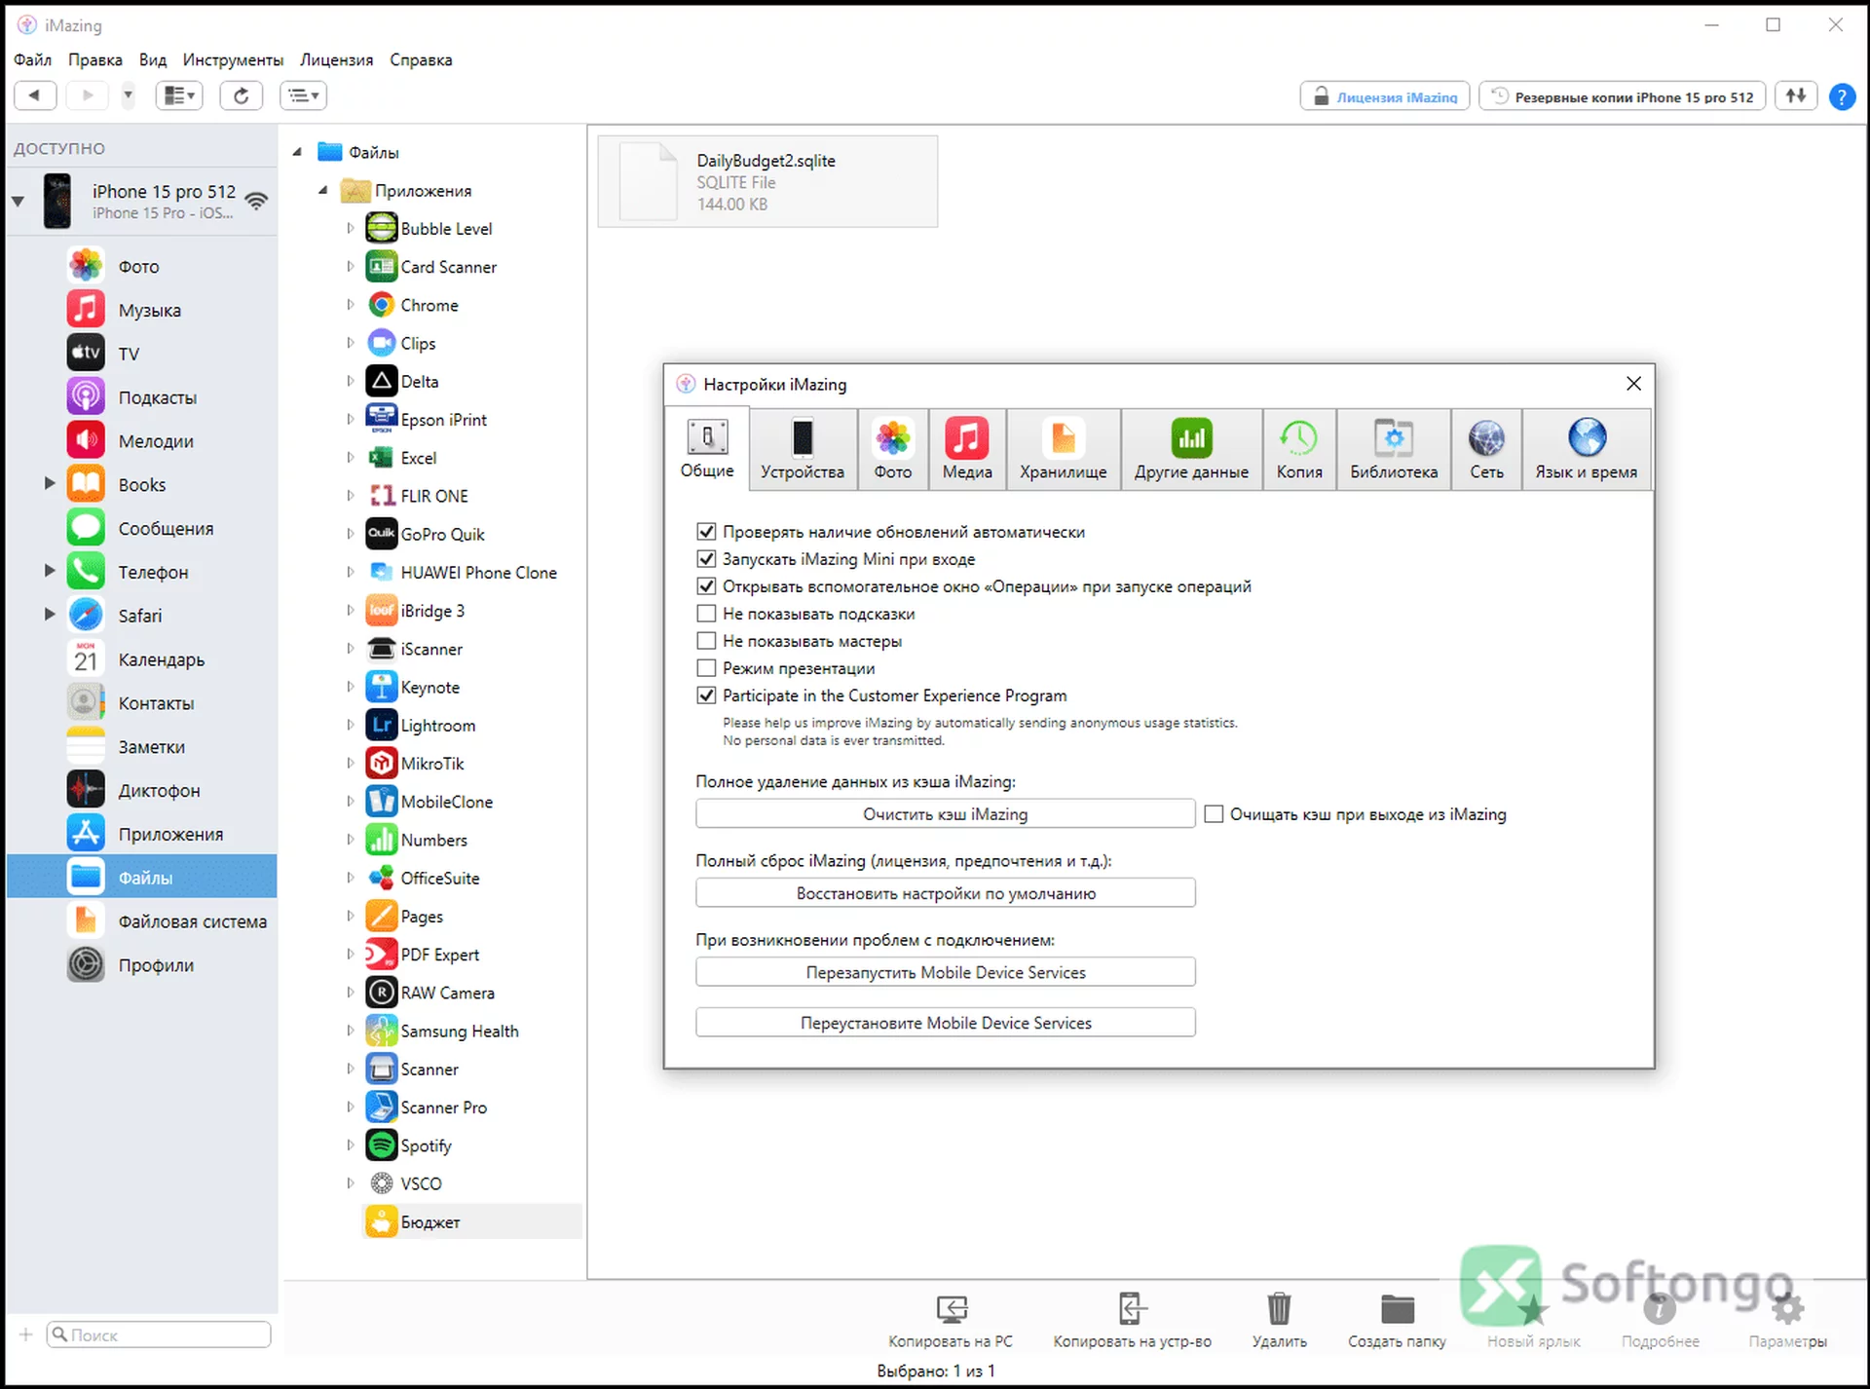Enable Режим презентации checkbox
The image size is (1870, 1389).
(706, 668)
